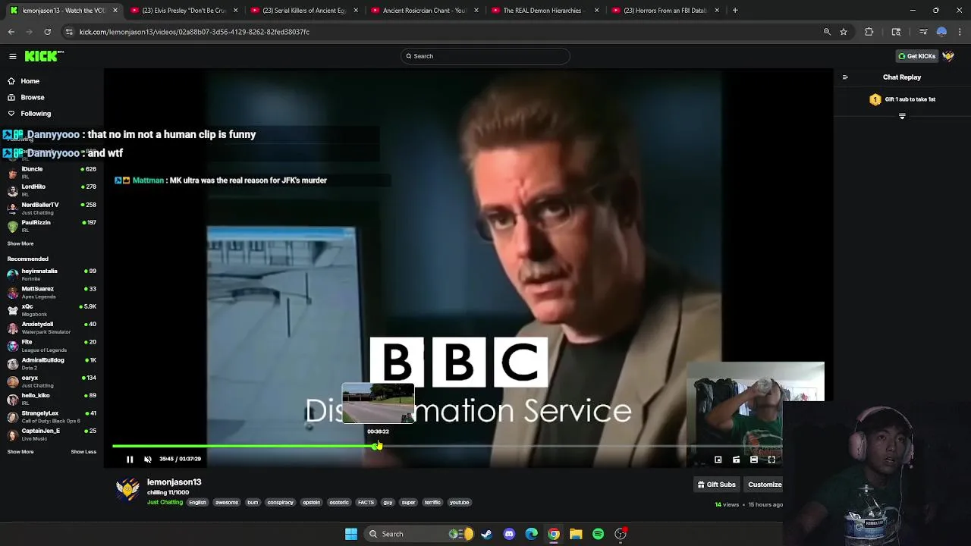Open heyimnatalia recommended channel
This screenshot has height=546, width=971.
[52, 274]
